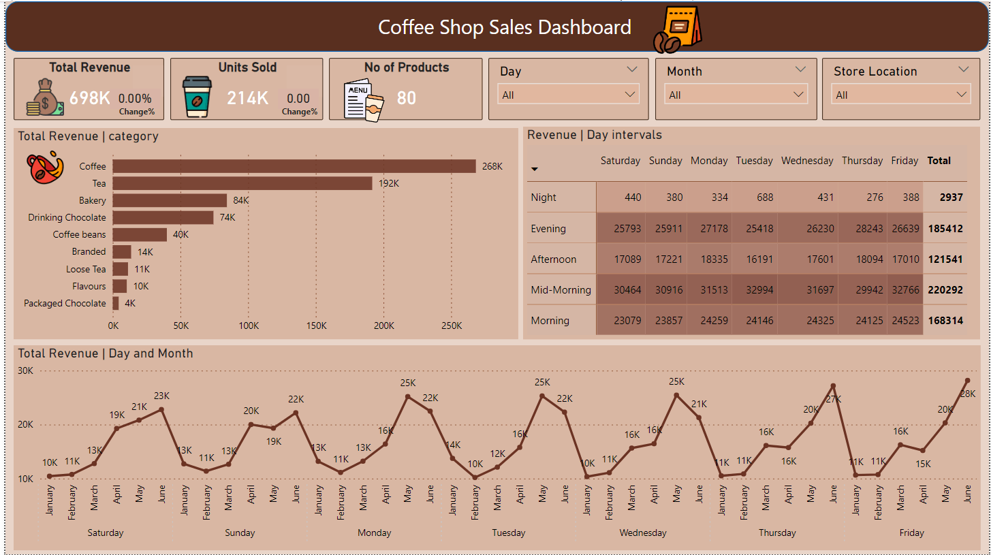The image size is (991, 555).
Task: Open the Store Location filter dropdown
Action: click(900, 94)
